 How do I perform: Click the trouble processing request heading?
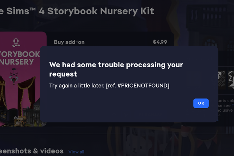click(x=116, y=69)
